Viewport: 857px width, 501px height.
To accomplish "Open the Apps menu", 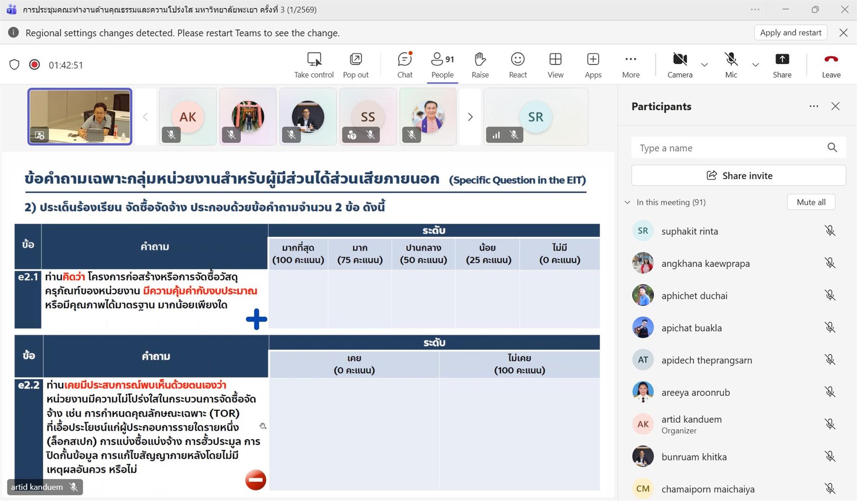I will click(593, 64).
